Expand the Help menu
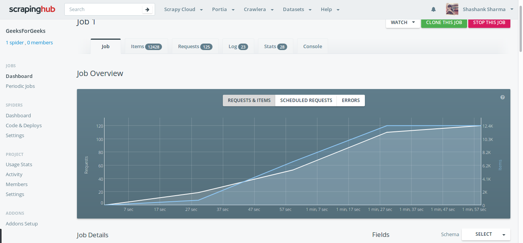Image resolution: width=523 pixels, height=243 pixels. pos(330,10)
